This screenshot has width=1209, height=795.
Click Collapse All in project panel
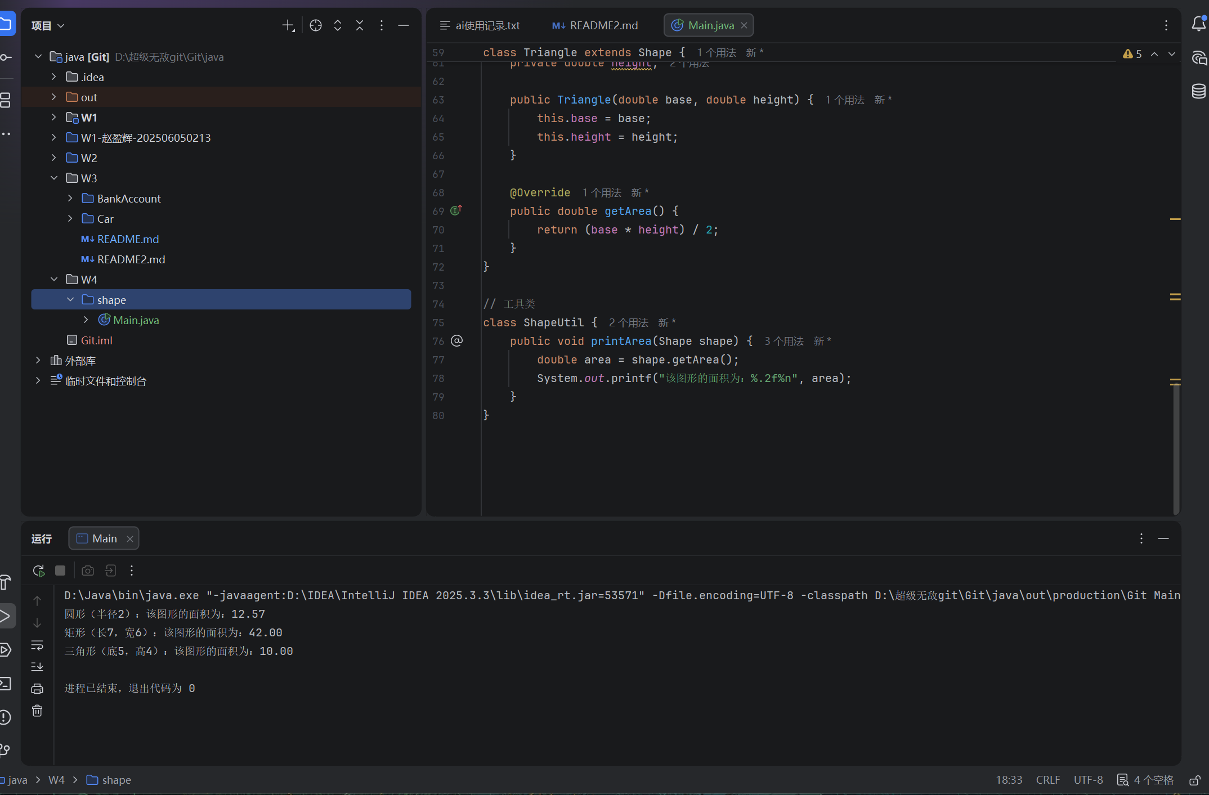360,25
